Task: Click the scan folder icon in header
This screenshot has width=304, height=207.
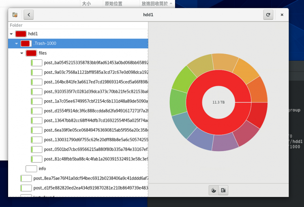Action: 15,15
